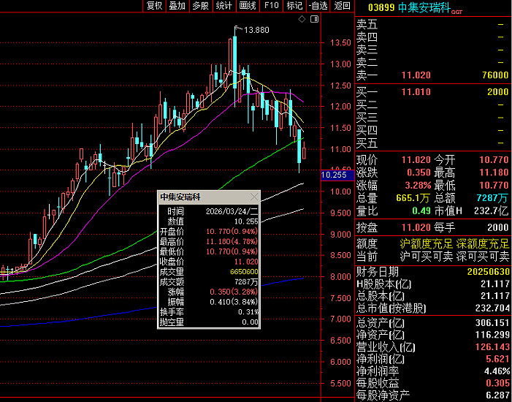Click the popup 最高价 value 11.180(4.78%)
Screen dimensions: 512x402
pos(232,242)
